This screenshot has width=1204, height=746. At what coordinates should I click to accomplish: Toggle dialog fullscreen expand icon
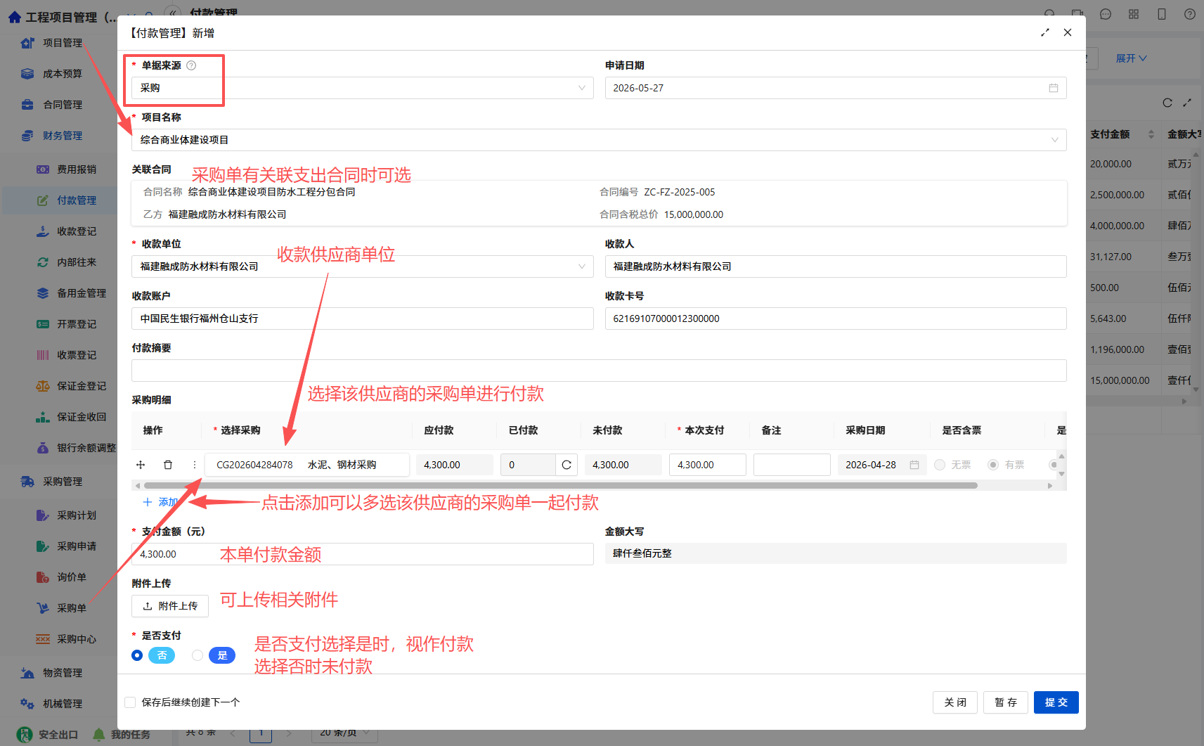tap(1045, 32)
